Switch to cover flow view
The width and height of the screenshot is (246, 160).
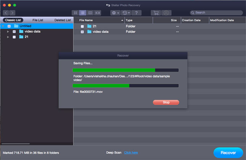pyautogui.click(x=98, y=13)
